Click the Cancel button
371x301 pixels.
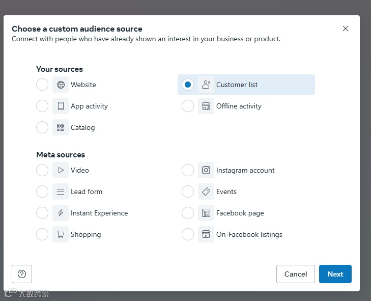tap(296, 274)
